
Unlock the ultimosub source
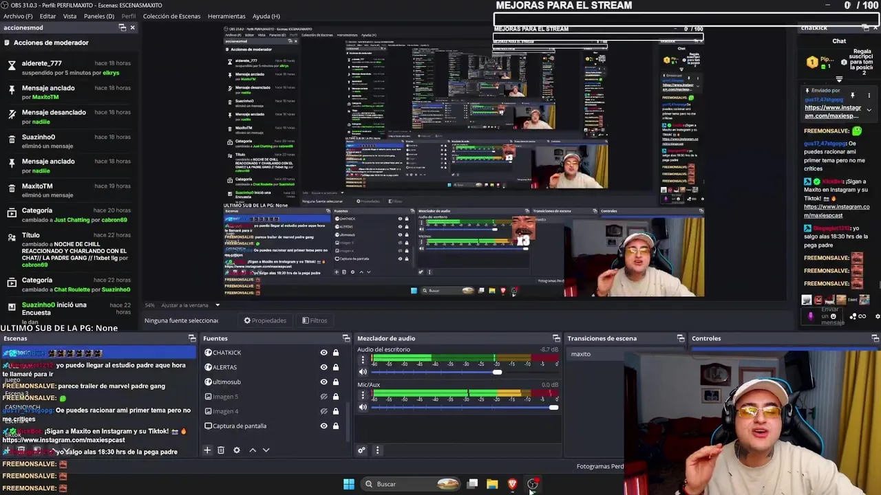click(336, 382)
